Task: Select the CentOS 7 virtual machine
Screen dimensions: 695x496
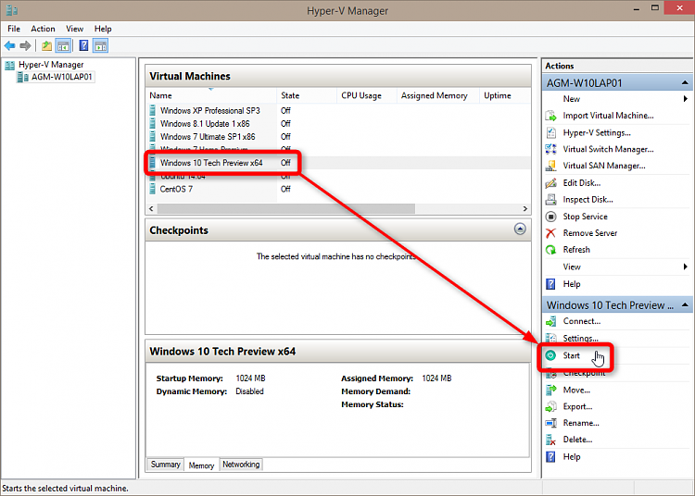Action: [x=338, y=189]
